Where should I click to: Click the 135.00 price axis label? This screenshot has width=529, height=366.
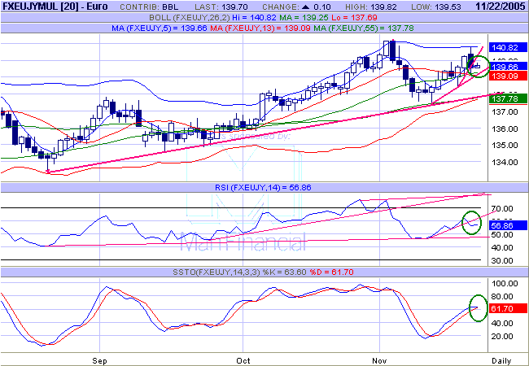(505, 146)
